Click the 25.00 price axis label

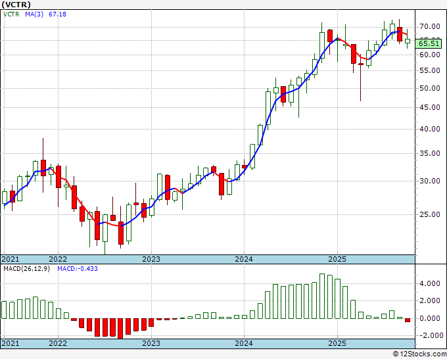(x=430, y=214)
